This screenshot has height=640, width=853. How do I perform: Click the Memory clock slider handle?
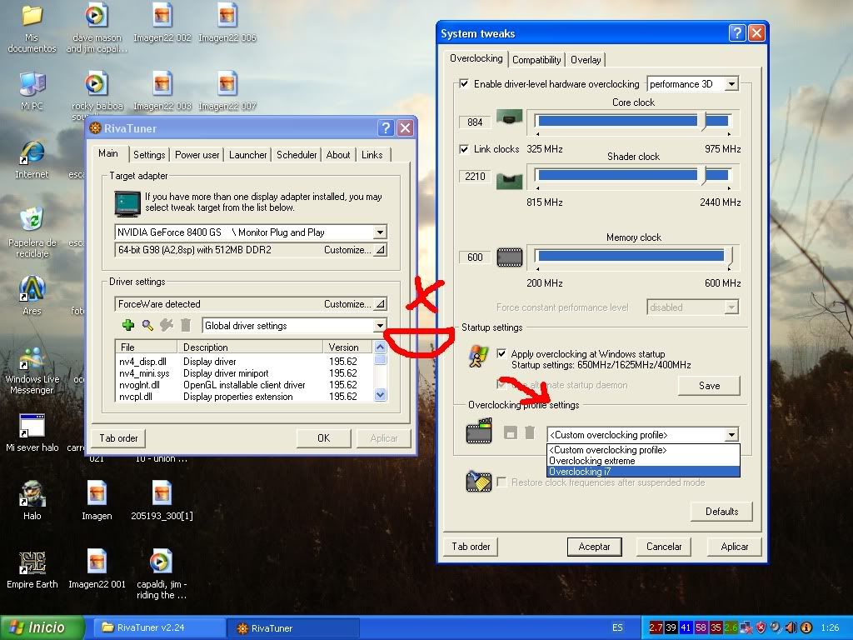[x=729, y=257]
